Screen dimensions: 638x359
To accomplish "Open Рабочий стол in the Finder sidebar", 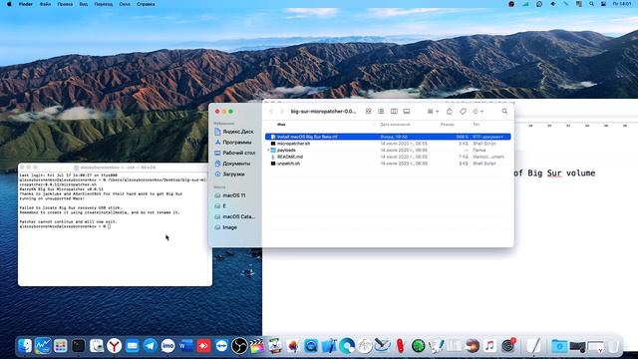I will pos(235,153).
